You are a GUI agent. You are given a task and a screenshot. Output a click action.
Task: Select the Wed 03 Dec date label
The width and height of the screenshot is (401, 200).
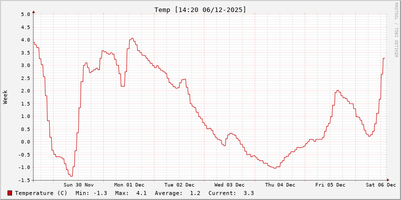[230, 184]
